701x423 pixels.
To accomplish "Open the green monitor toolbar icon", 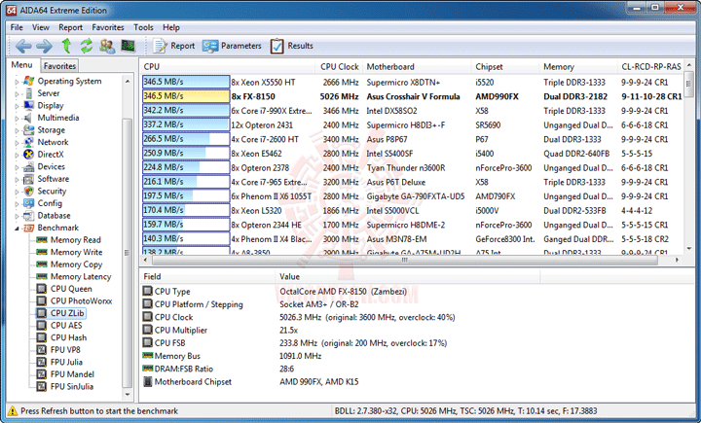I will (x=128, y=46).
